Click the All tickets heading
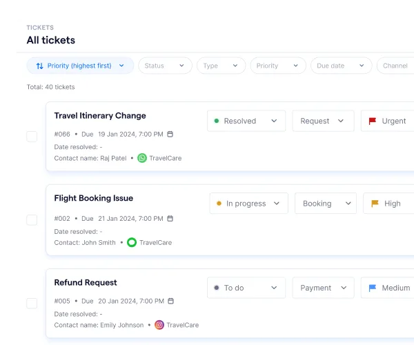 tap(51, 40)
